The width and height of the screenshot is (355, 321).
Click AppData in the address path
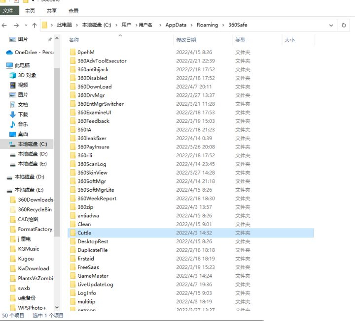pos(176,25)
